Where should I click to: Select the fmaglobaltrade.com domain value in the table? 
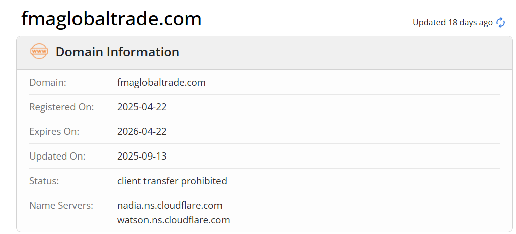161,82
